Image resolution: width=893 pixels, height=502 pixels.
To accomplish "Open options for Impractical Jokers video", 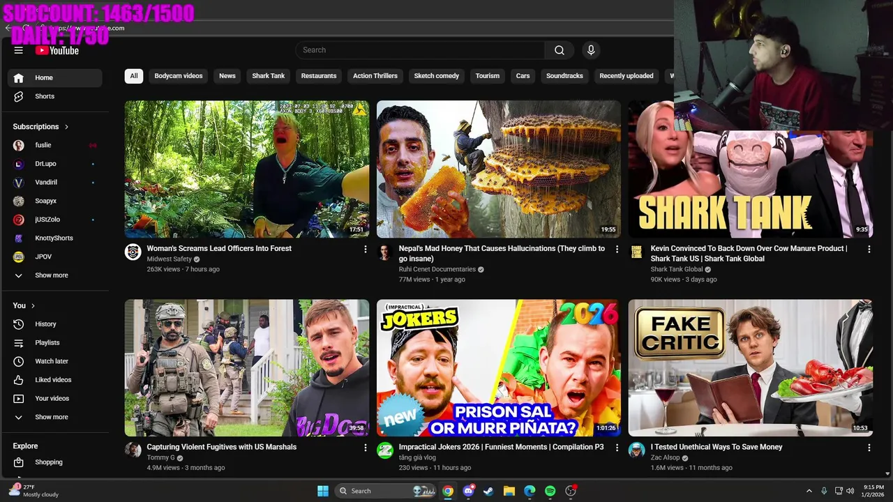I will tap(617, 448).
